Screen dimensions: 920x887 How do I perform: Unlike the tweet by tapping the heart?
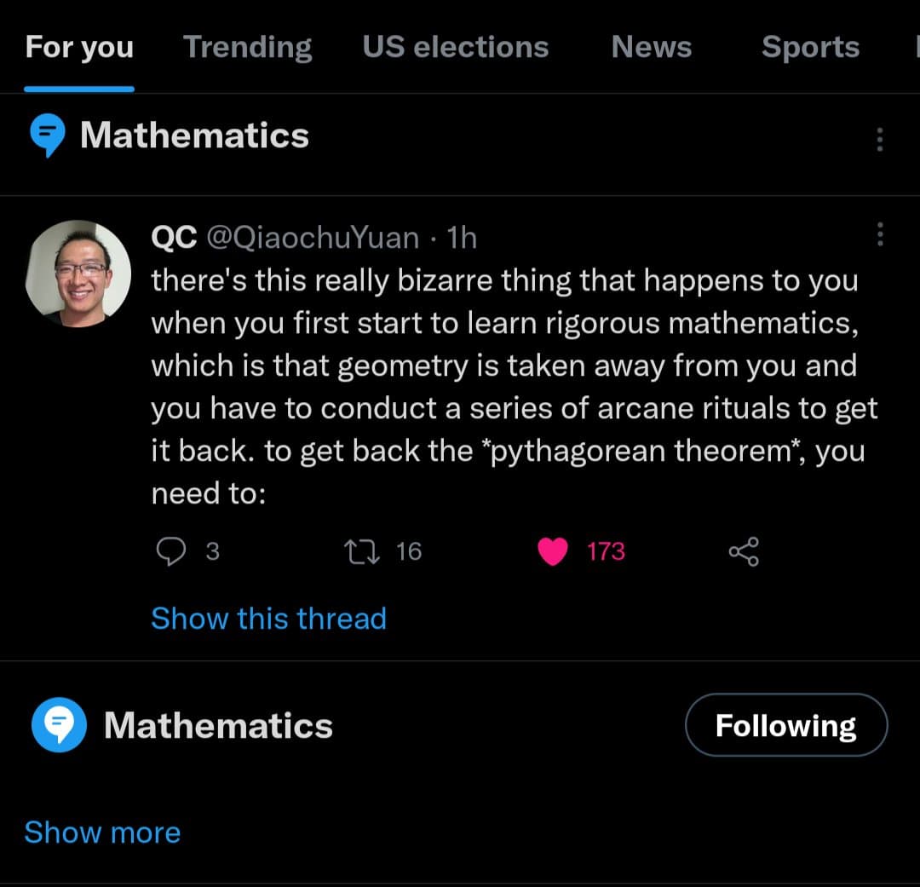[554, 551]
